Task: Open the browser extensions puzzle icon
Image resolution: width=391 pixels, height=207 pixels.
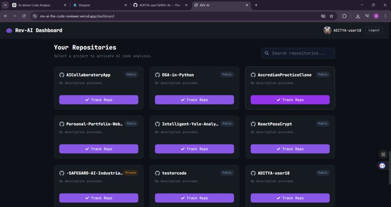Action: (x=344, y=16)
